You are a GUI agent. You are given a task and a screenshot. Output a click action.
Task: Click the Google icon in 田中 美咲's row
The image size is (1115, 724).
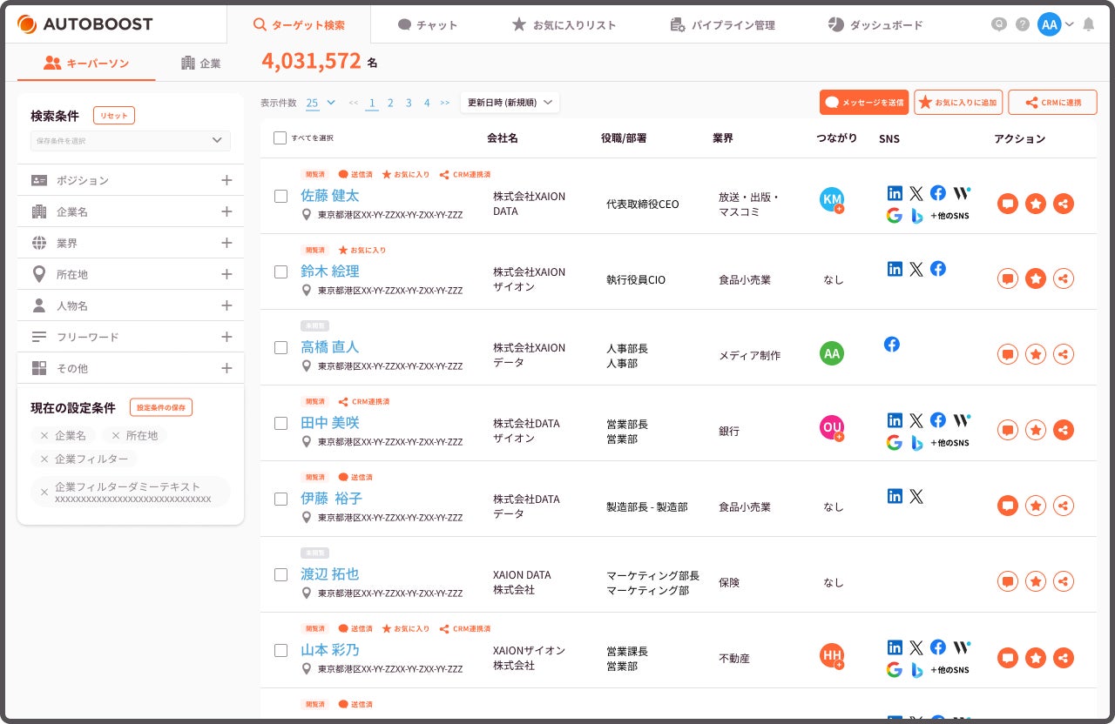[x=894, y=442]
